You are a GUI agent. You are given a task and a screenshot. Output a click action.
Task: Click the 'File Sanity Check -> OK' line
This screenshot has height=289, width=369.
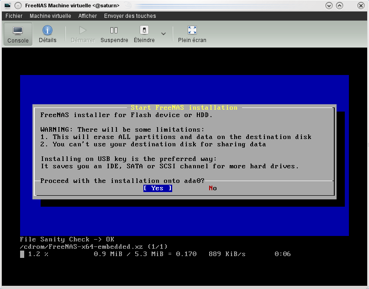(67, 239)
